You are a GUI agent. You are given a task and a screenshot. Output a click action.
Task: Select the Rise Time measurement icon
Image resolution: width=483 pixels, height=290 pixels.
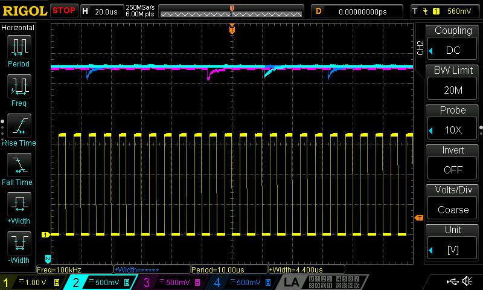coord(19,126)
